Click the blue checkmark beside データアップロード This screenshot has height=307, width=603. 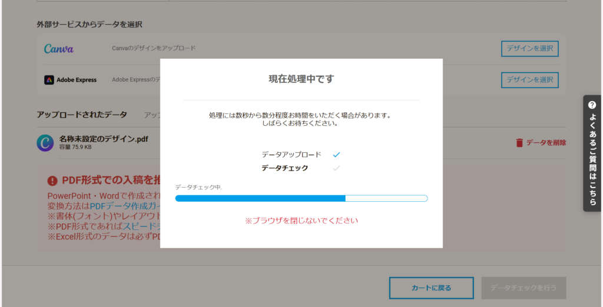coord(336,155)
